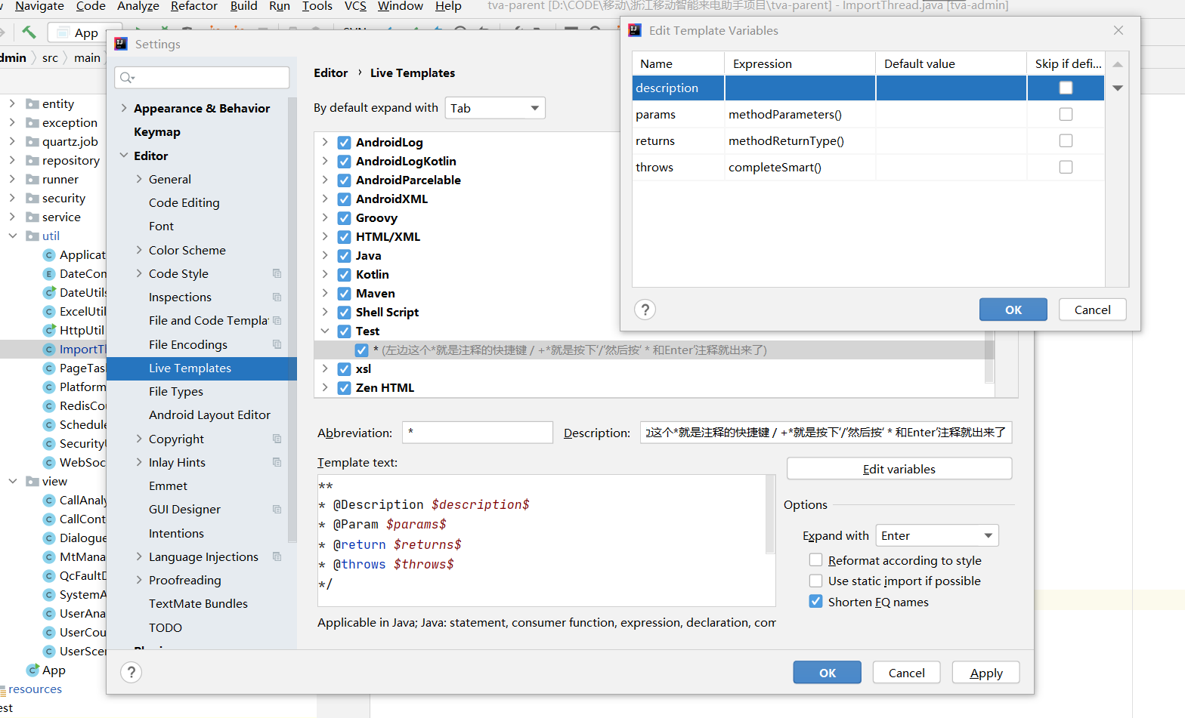
Task: Toggle Skip if defined for throws variable
Action: point(1066,167)
